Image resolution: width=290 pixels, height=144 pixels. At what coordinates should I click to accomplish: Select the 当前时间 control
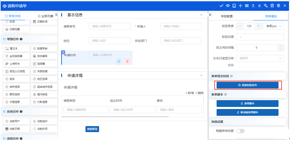(x=44, y=129)
